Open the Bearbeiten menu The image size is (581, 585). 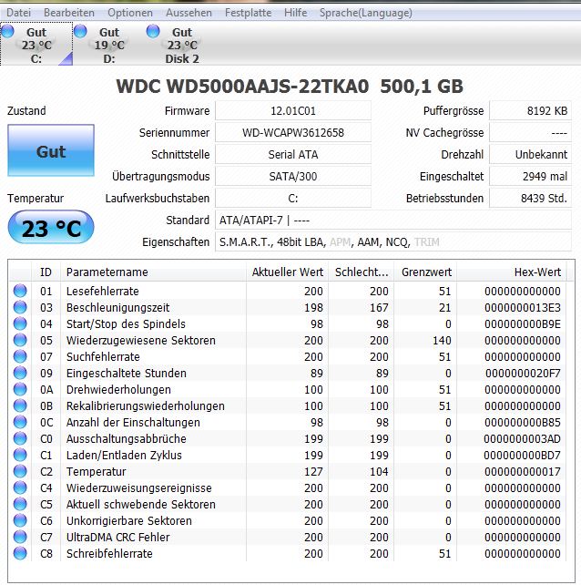coord(69,13)
